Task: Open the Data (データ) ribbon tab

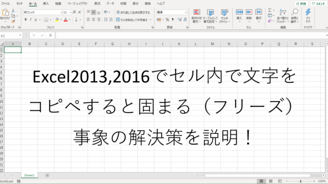Action: click(110, 4)
